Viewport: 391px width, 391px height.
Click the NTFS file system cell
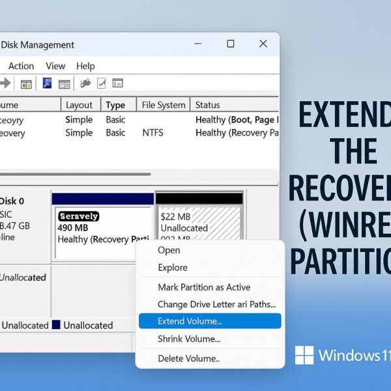152,133
